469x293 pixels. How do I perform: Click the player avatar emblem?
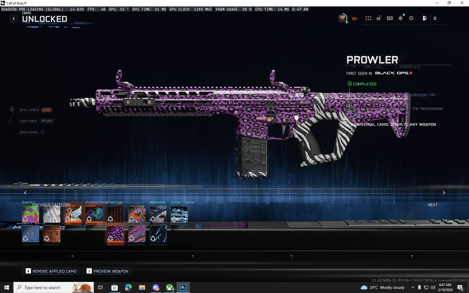pos(342,18)
